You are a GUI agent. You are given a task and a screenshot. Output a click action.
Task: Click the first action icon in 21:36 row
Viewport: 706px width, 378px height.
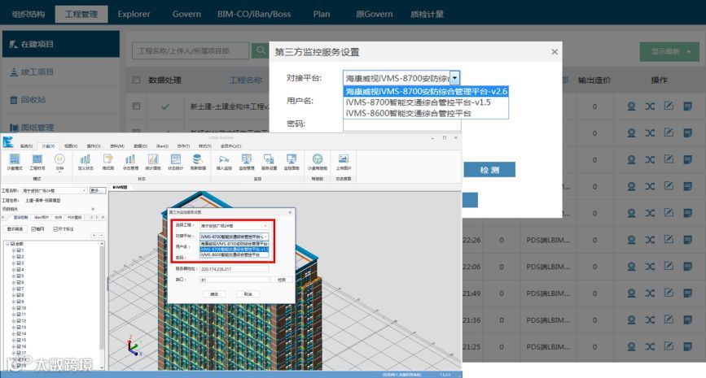tap(631, 320)
